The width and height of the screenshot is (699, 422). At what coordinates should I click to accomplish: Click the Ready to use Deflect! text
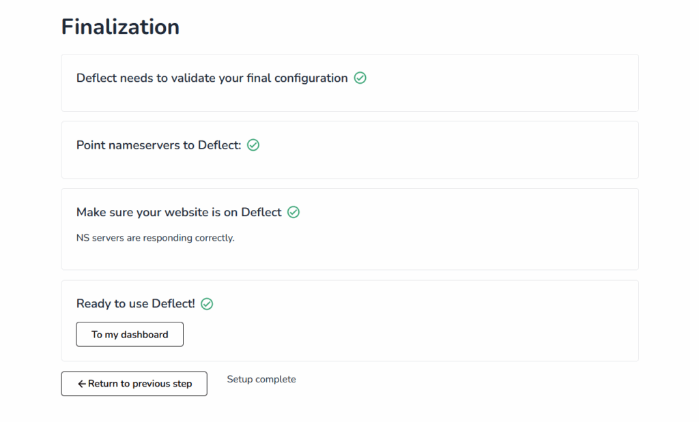[x=136, y=303]
